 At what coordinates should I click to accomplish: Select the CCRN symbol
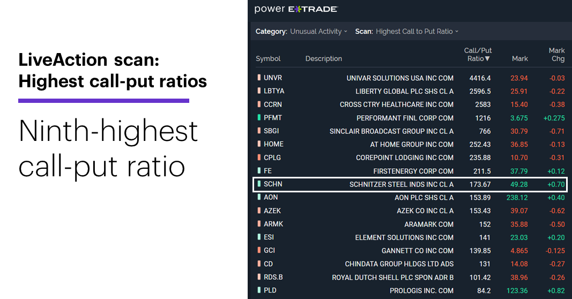[273, 104]
